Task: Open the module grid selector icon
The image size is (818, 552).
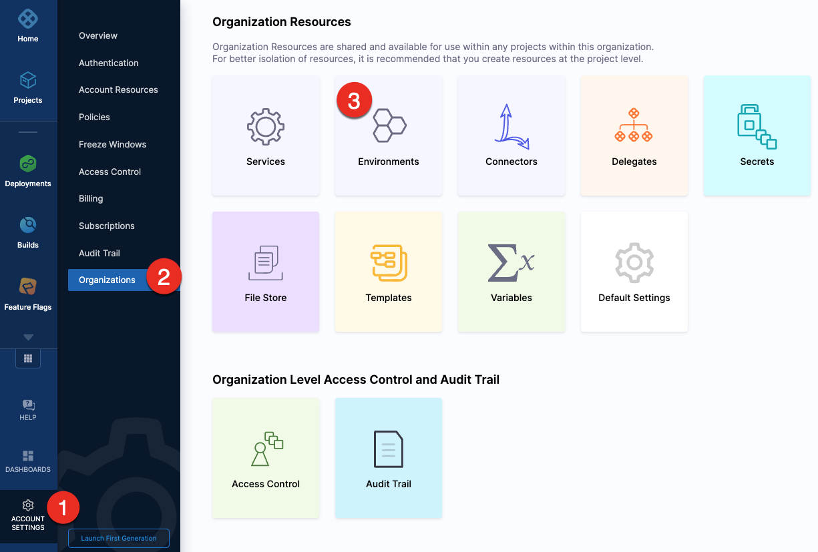Action: [x=28, y=358]
